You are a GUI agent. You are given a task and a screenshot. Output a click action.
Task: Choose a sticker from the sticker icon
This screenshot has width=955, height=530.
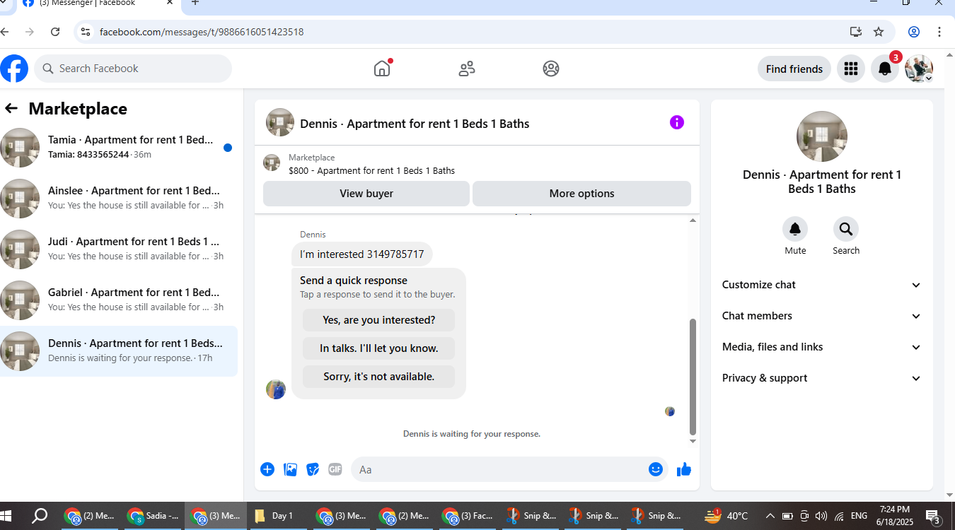point(313,469)
